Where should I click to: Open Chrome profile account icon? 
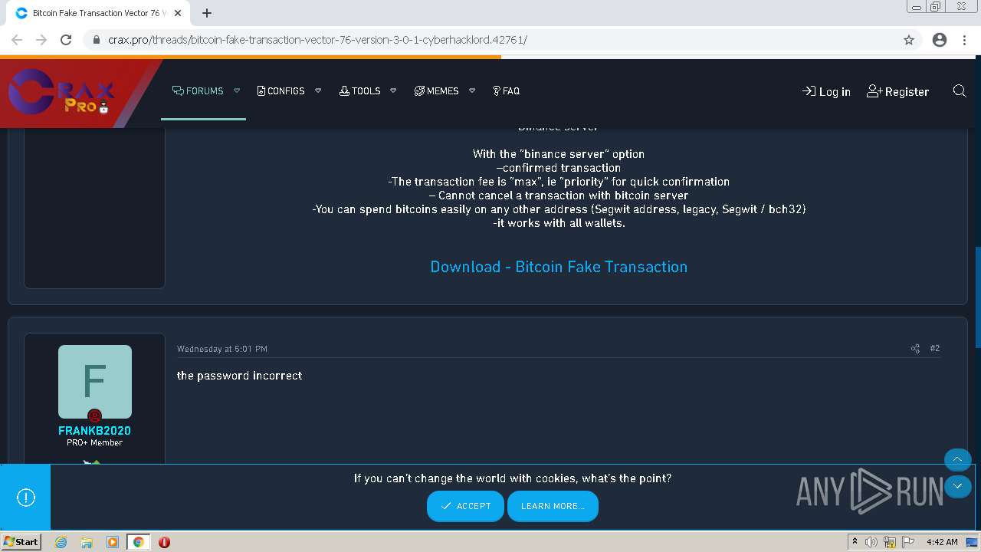click(940, 40)
